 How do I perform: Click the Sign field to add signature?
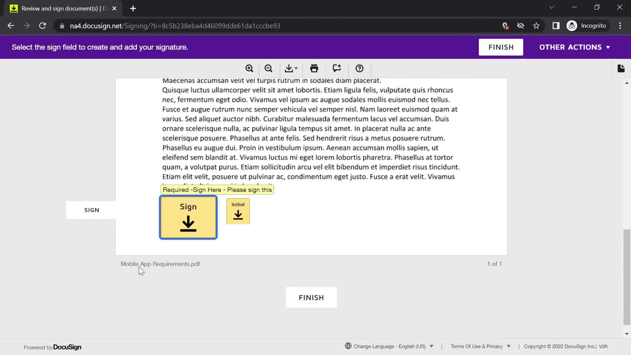(188, 217)
